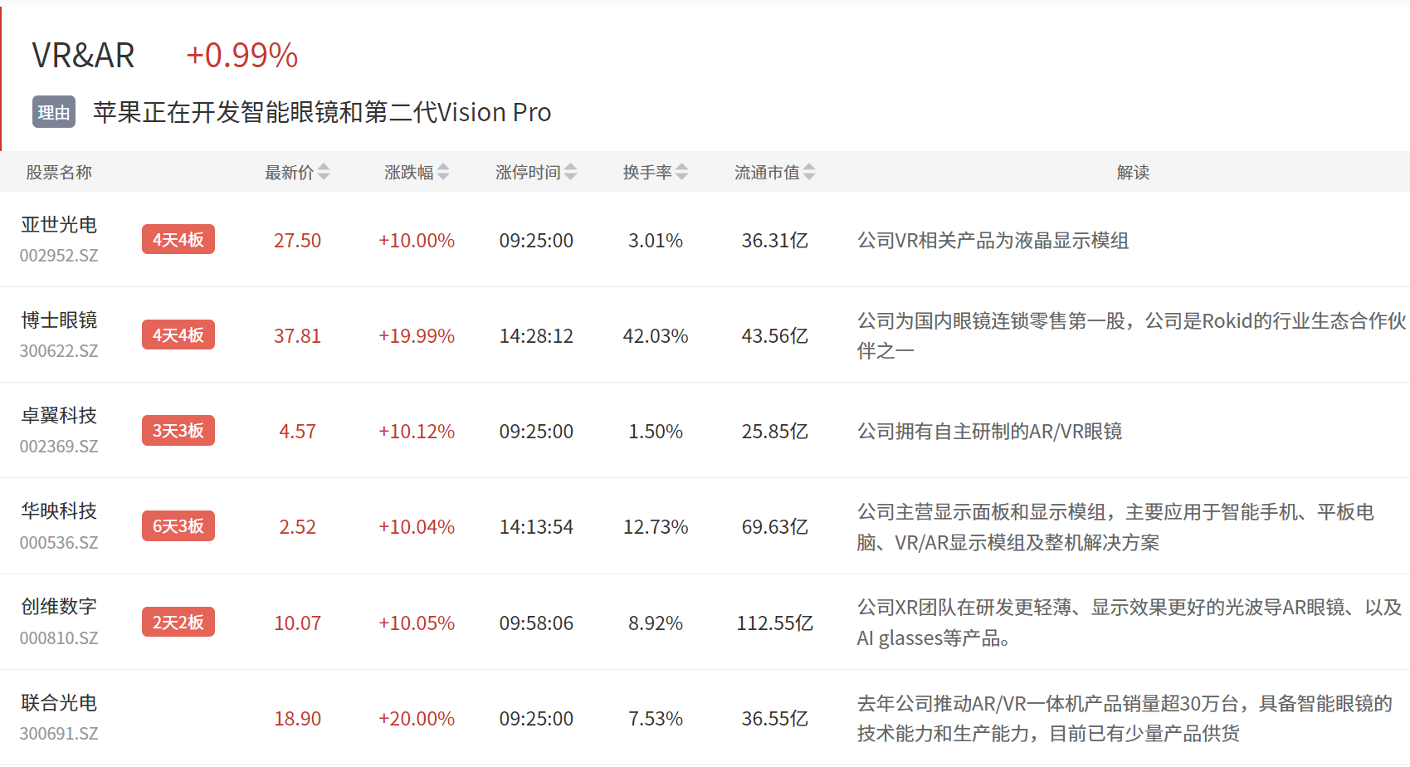Click the 解读 column header
This screenshot has height=767, width=1410.
1133,173
